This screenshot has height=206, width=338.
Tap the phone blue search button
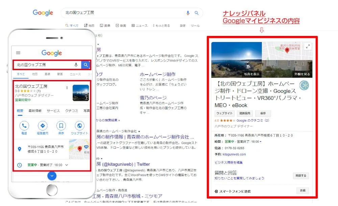pyautogui.click(x=86, y=65)
